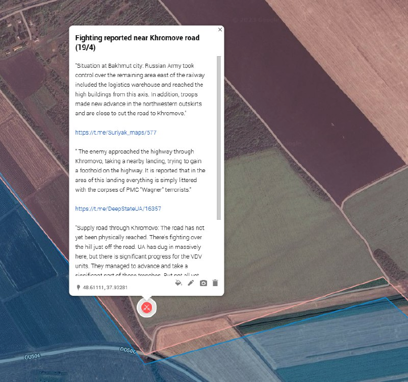The width and height of the screenshot is (408, 382).
Task: Open the DeepStateUA Telegram link
Action: (118, 209)
